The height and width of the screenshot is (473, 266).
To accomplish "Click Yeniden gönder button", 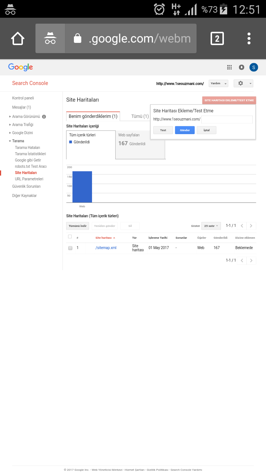I will (105, 226).
